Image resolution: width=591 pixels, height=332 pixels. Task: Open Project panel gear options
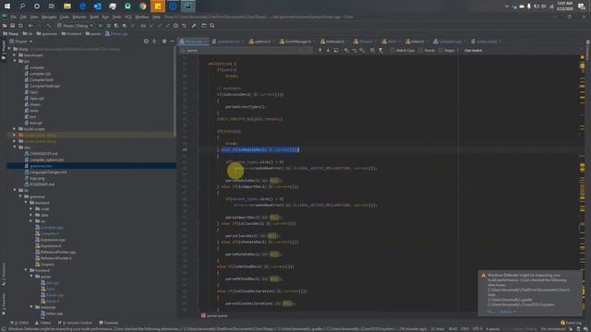tap(164, 41)
